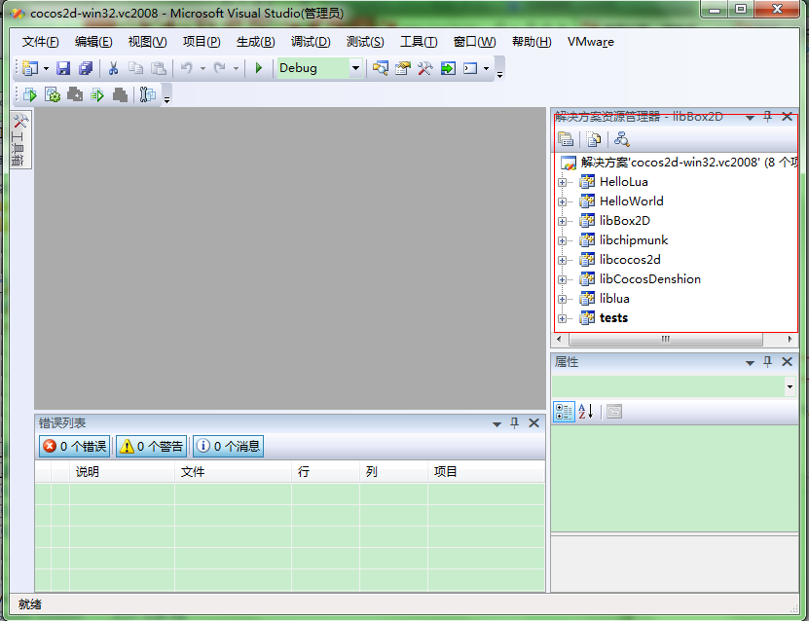
Task: Click the Build Solution icon
Action: tap(30, 95)
